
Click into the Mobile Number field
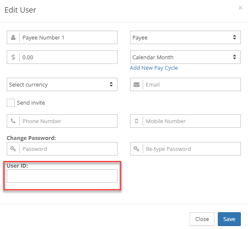(192, 121)
